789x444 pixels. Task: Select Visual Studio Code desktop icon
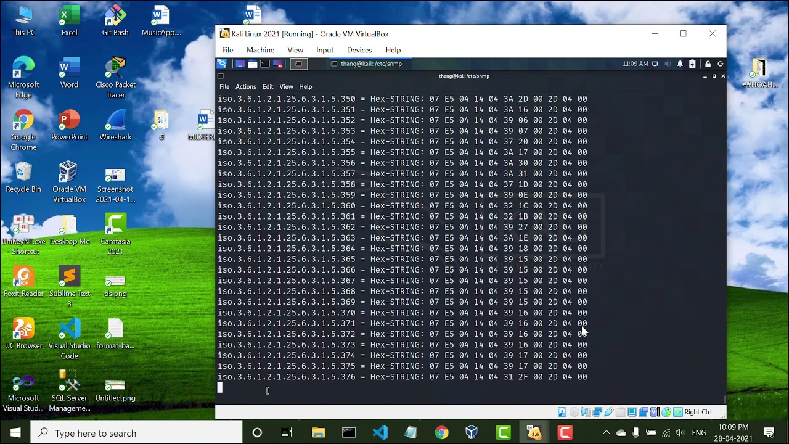pos(69,339)
